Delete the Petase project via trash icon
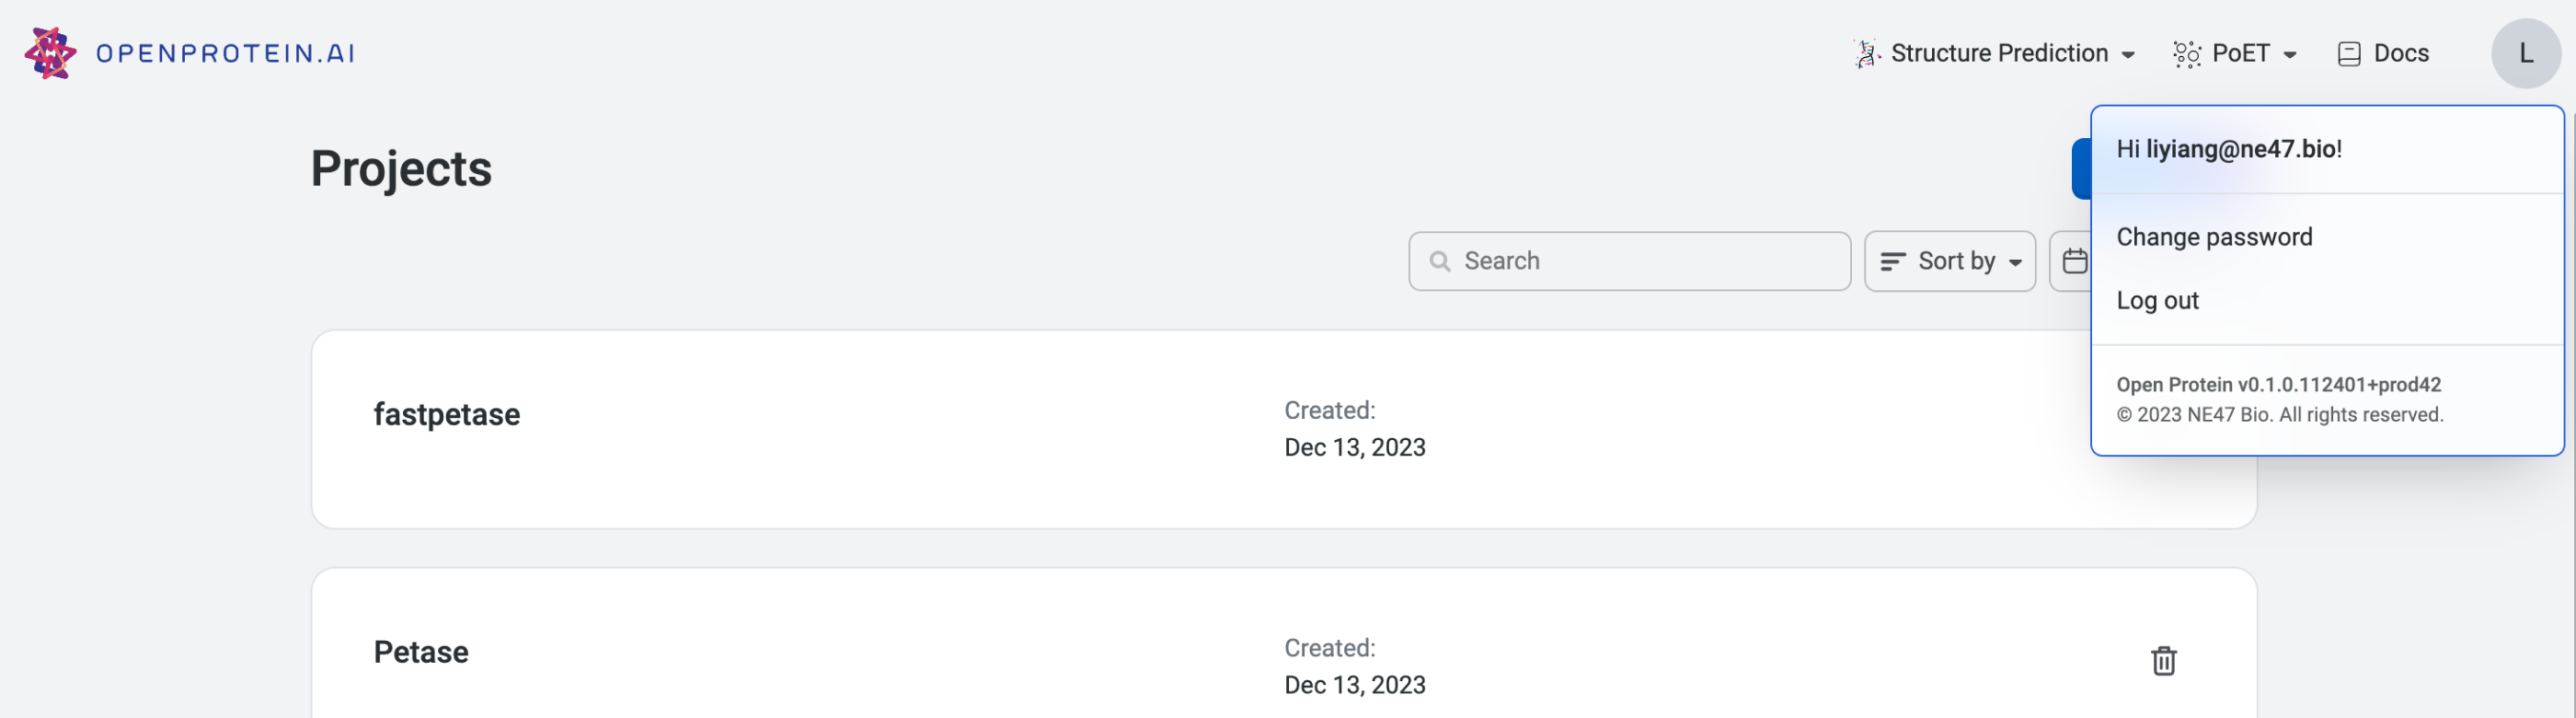The image size is (2576, 718). (2163, 660)
